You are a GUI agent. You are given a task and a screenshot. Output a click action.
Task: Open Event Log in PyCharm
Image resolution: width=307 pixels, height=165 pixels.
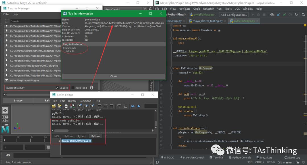coord(292,158)
